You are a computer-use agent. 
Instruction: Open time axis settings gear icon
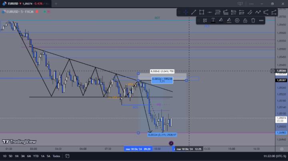282,149
